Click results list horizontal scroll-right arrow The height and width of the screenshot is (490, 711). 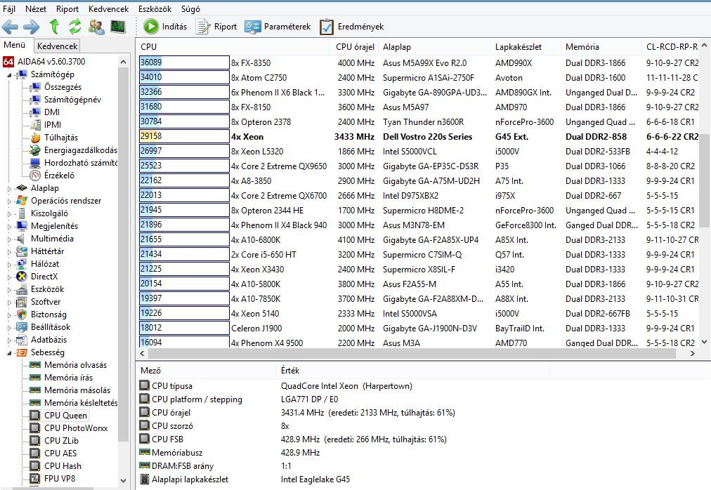[693, 354]
